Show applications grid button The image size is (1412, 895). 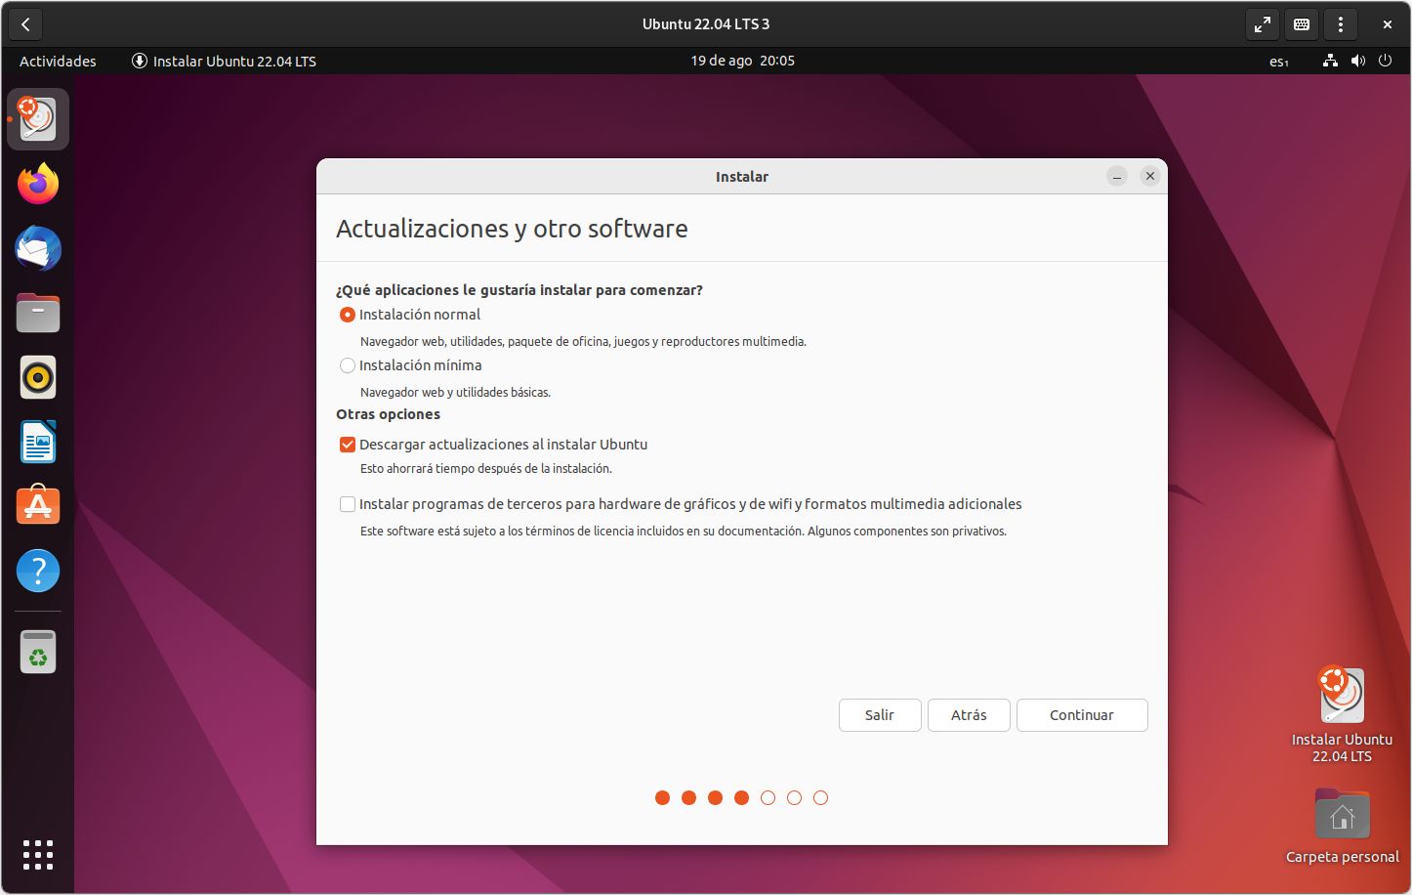[38, 854]
